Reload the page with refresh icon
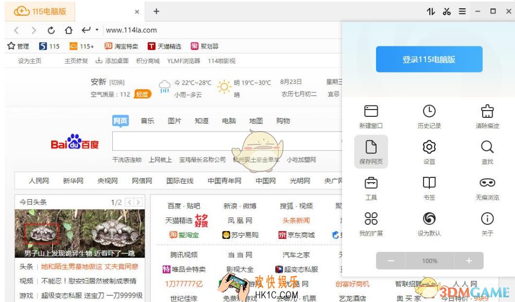 click(51, 30)
